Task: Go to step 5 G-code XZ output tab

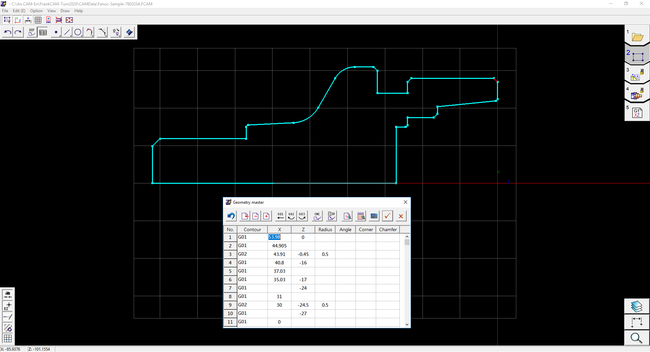Action: tap(637, 112)
